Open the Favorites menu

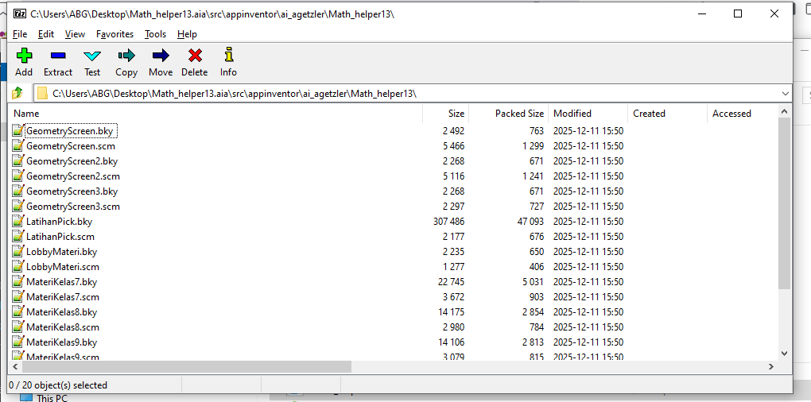(x=114, y=34)
